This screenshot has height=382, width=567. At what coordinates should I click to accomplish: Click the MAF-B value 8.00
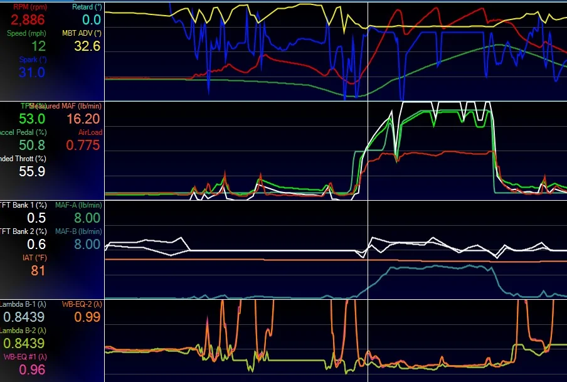tap(87, 245)
